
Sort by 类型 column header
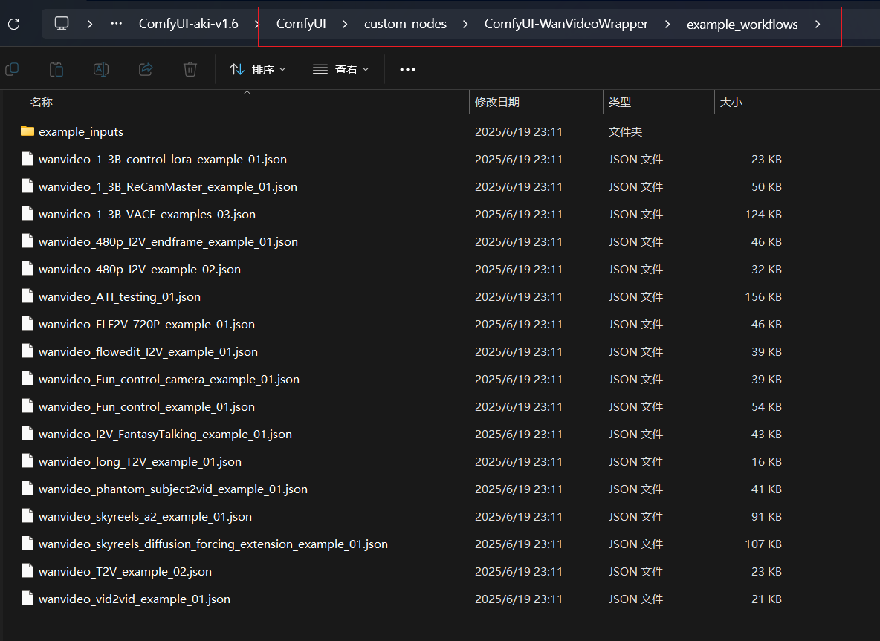620,102
